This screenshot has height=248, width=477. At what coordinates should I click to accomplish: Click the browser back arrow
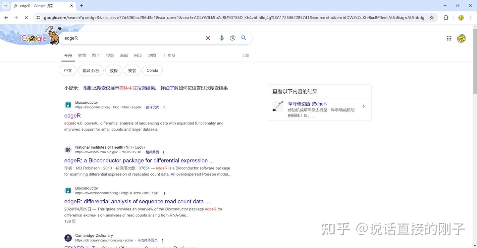6,18
